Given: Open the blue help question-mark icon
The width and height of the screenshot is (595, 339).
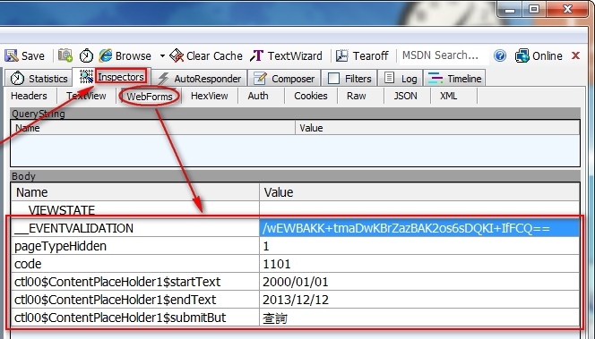Looking at the screenshot, I should coord(500,56).
